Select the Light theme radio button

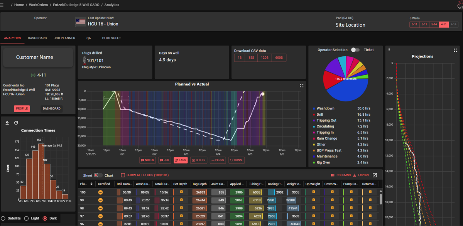(27, 218)
